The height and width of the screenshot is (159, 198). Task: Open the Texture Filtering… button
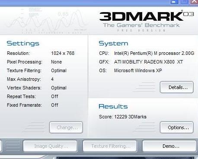[110, 146]
